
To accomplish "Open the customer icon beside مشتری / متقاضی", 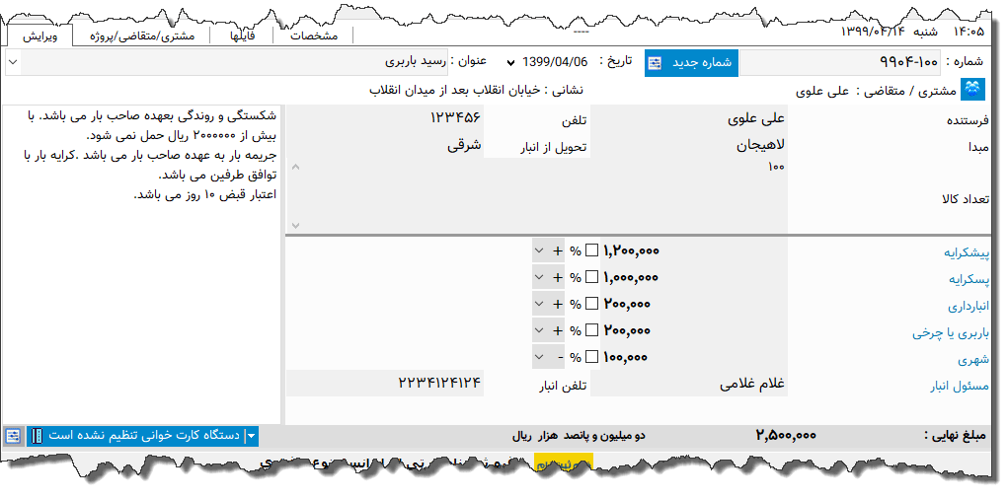I will [x=972, y=90].
